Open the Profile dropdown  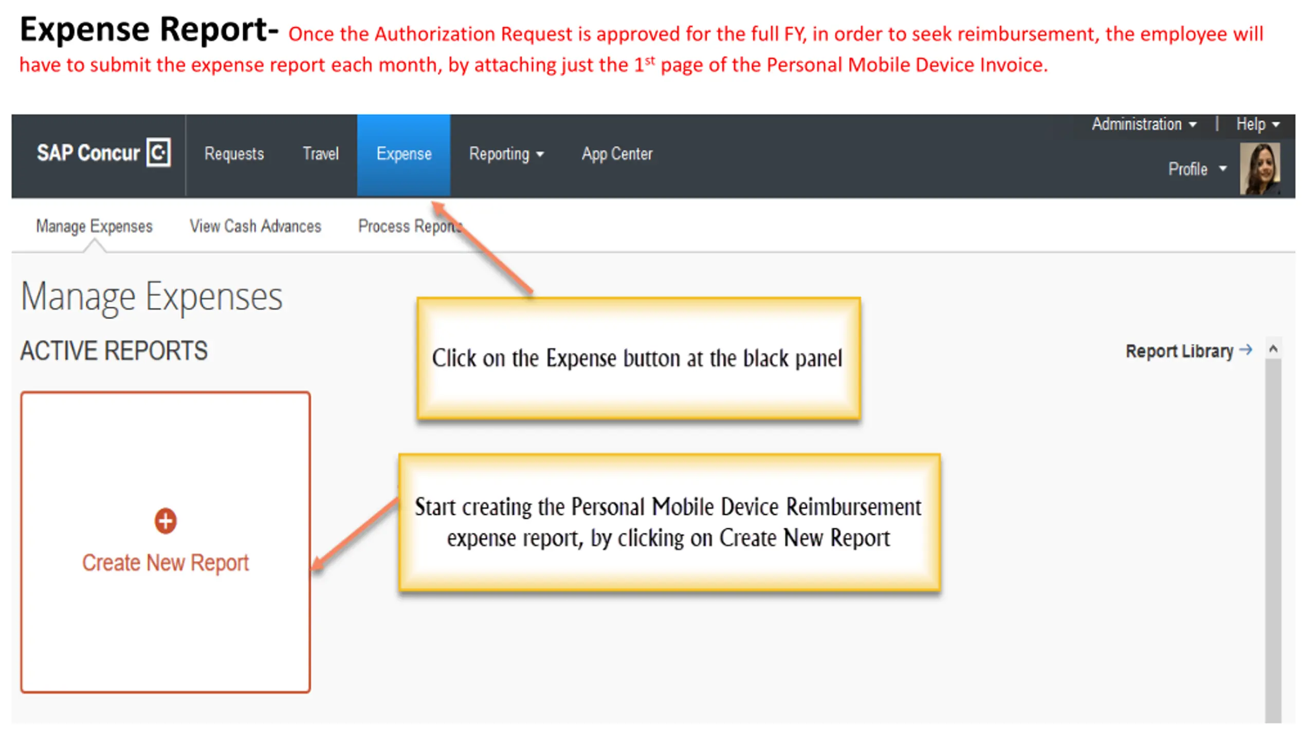[1197, 169]
